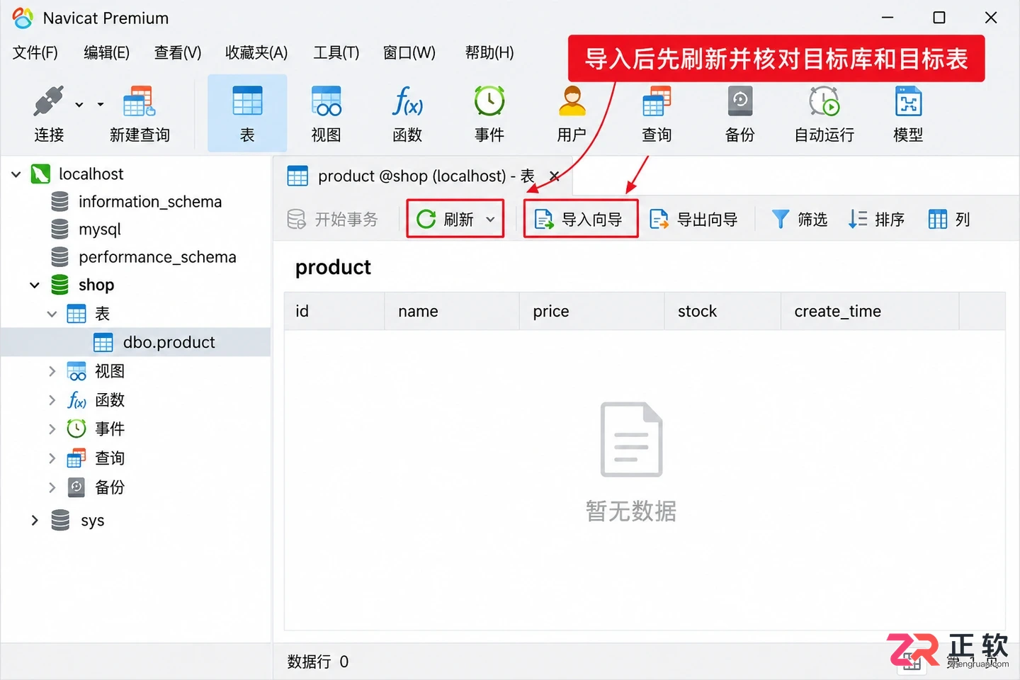Expand the 事件 folder in the tree

pos(52,429)
